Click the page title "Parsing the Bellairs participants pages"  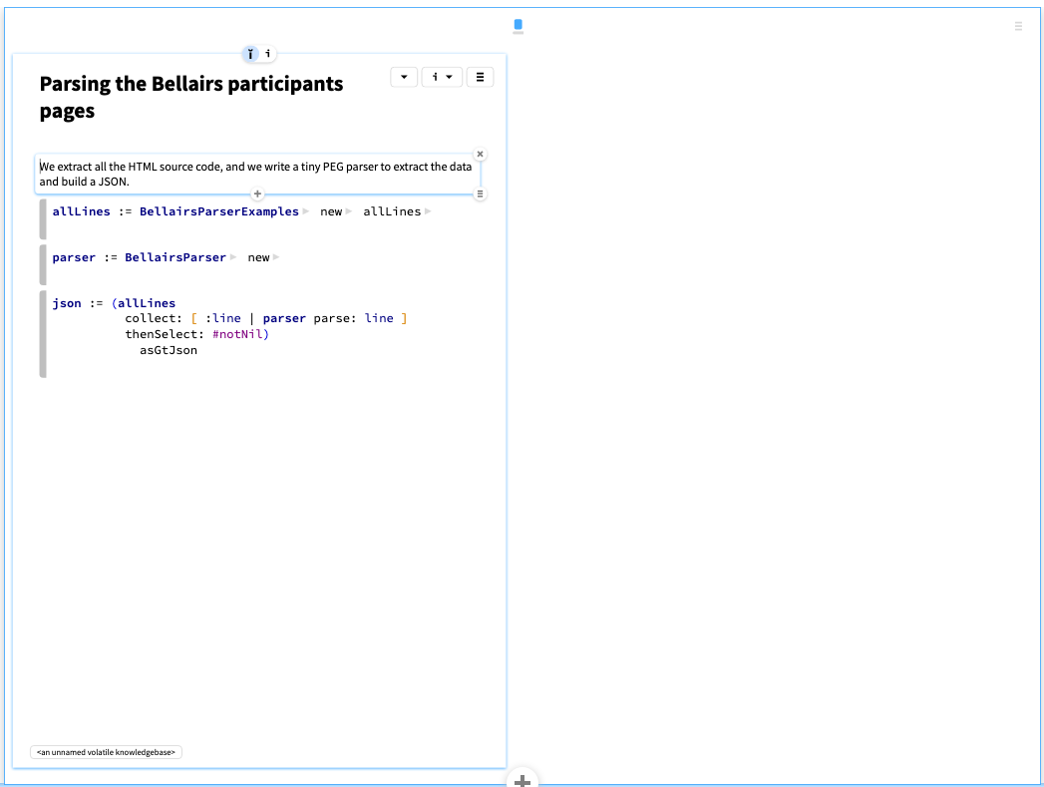191,97
